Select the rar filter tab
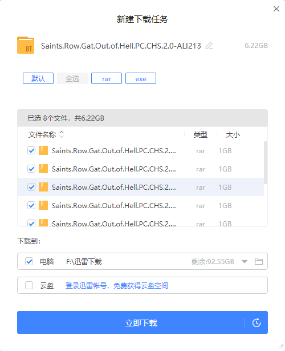This screenshot has width=285, height=351. pyautogui.click(x=107, y=78)
